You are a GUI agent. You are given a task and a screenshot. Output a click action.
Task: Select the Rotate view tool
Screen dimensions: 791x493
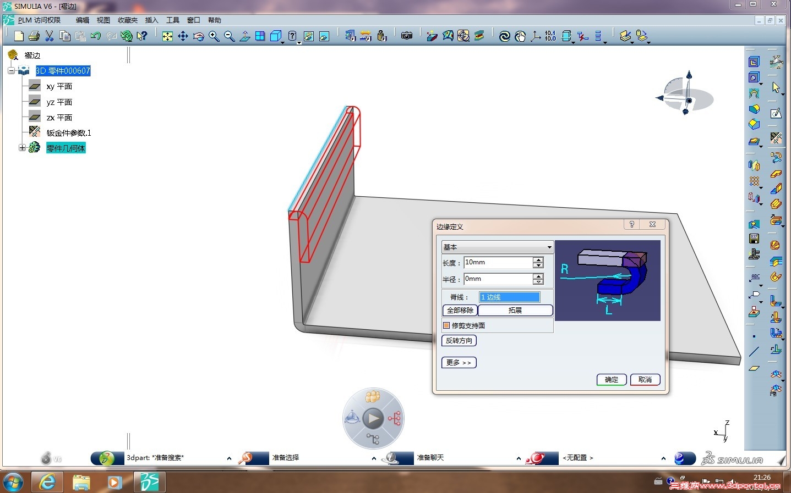pyautogui.click(x=199, y=36)
